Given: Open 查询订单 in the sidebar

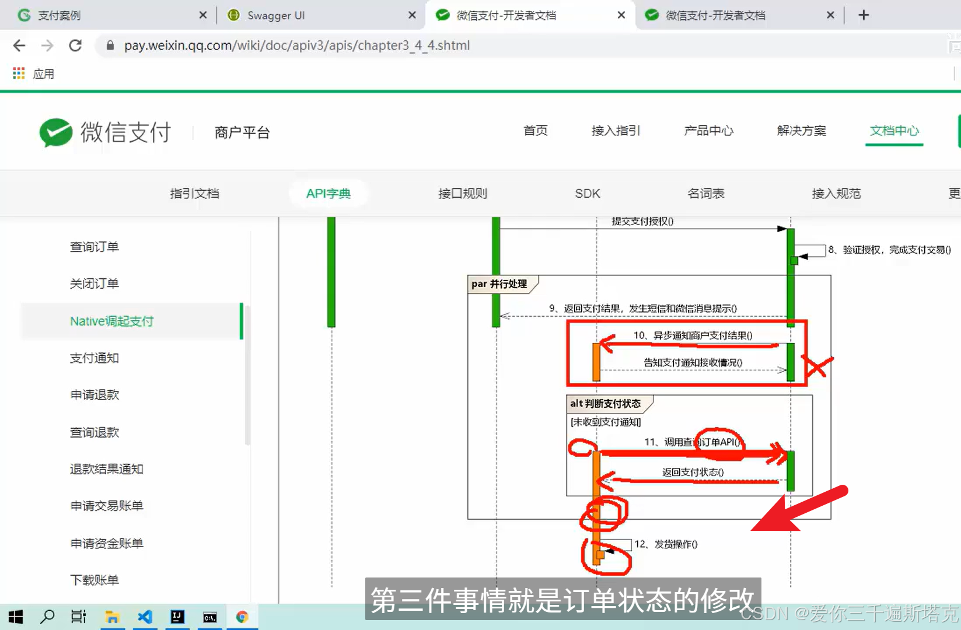Looking at the screenshot, I should tap(95, 247).
